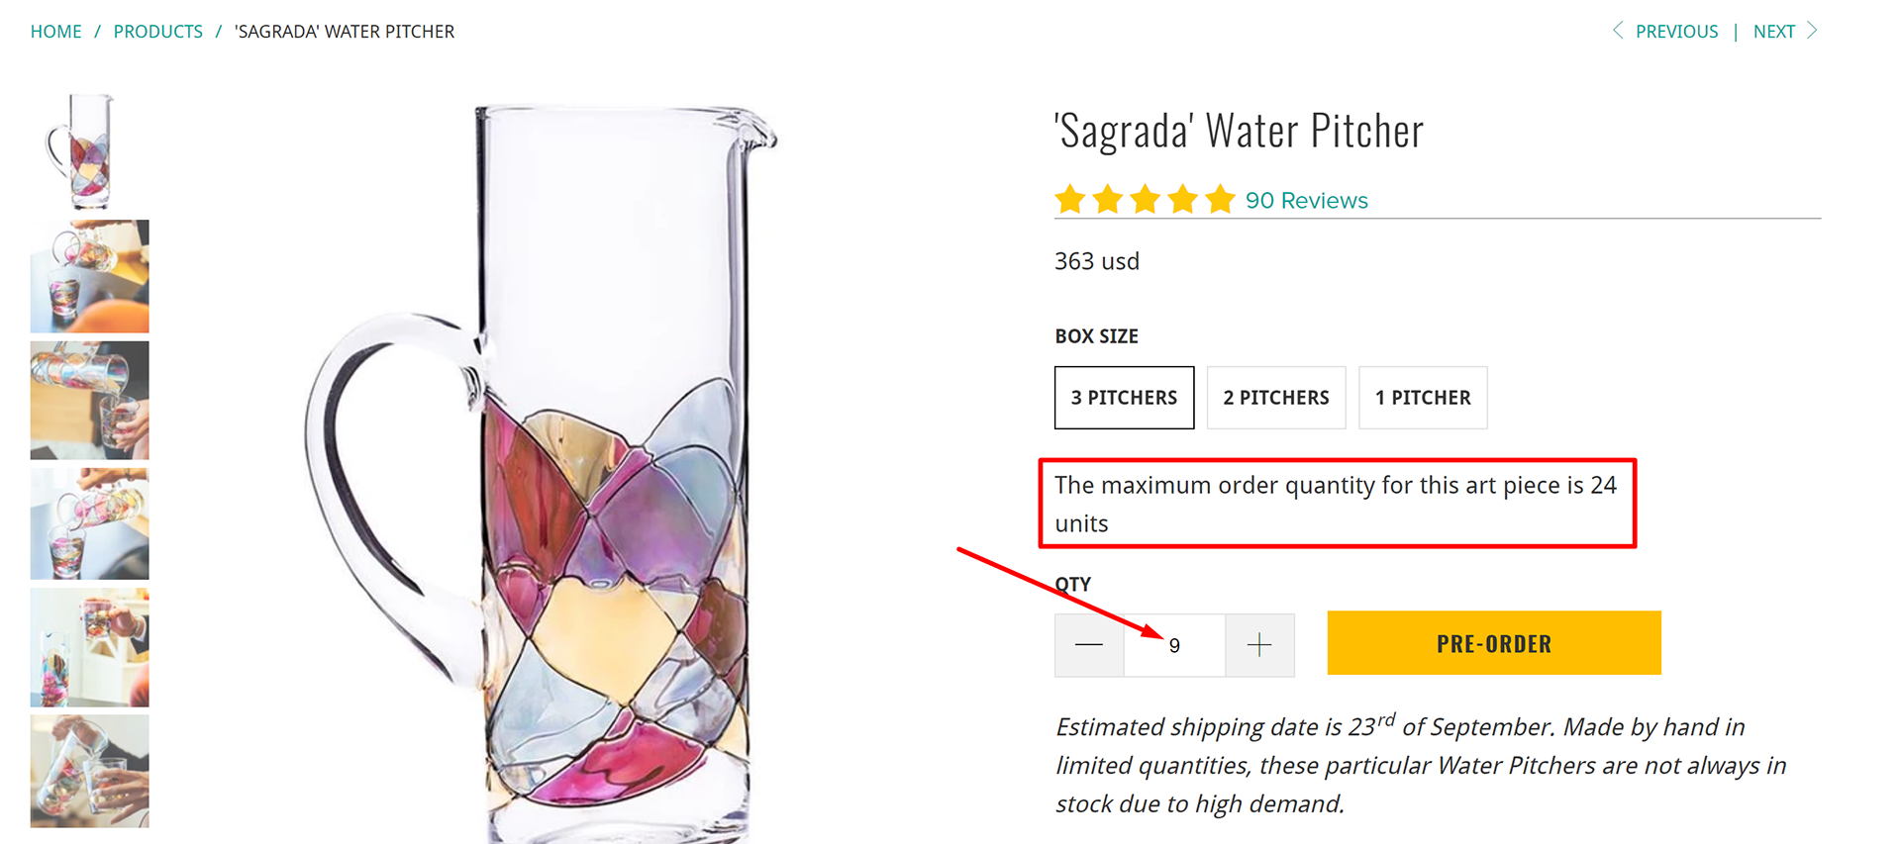Click the first gold rating star
Screen dimensions: 1901x844
click(x=1070, y=199)
